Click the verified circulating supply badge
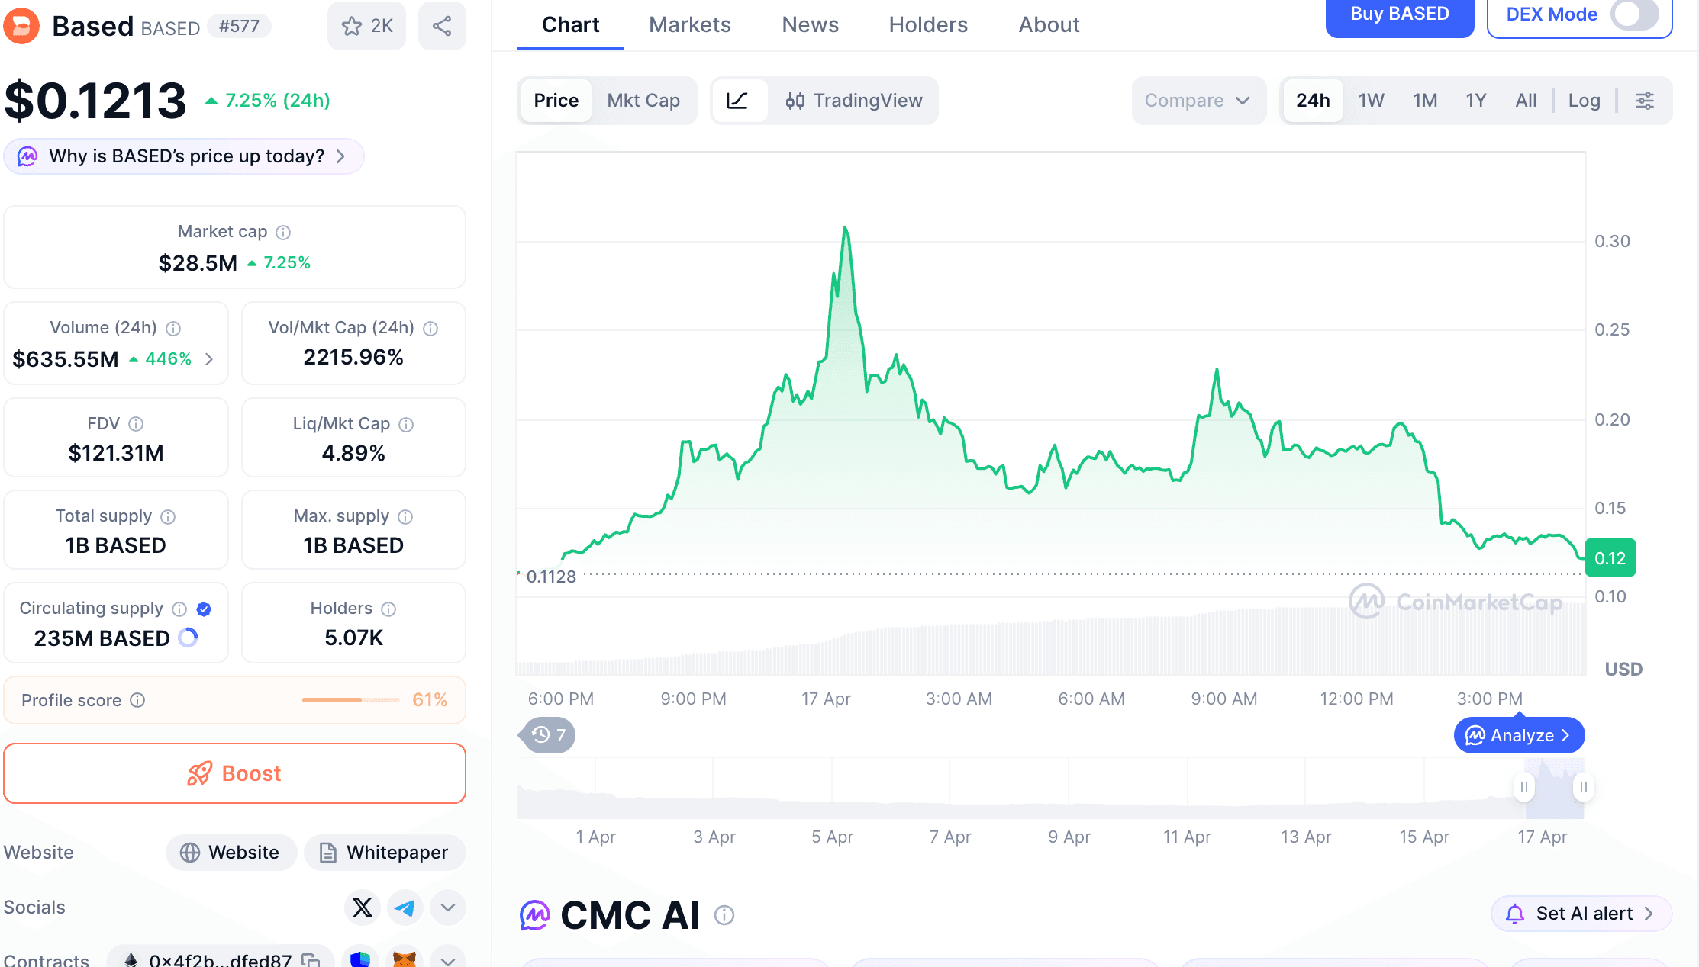 (204, 609)
